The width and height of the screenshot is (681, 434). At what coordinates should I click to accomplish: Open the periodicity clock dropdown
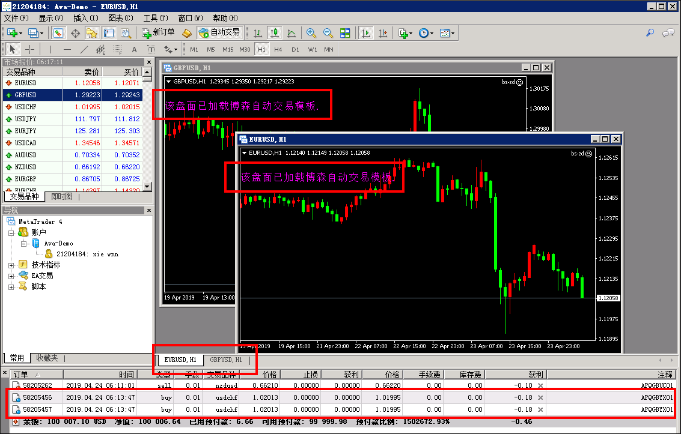[426, 33]
